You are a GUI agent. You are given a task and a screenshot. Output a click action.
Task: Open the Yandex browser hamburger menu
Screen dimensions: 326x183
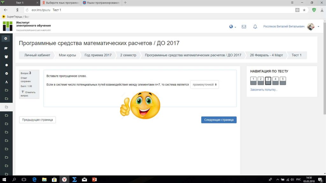point(292,3)
